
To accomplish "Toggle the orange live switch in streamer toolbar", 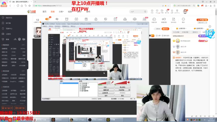I will pyautogui.click(x=47, y=19).
